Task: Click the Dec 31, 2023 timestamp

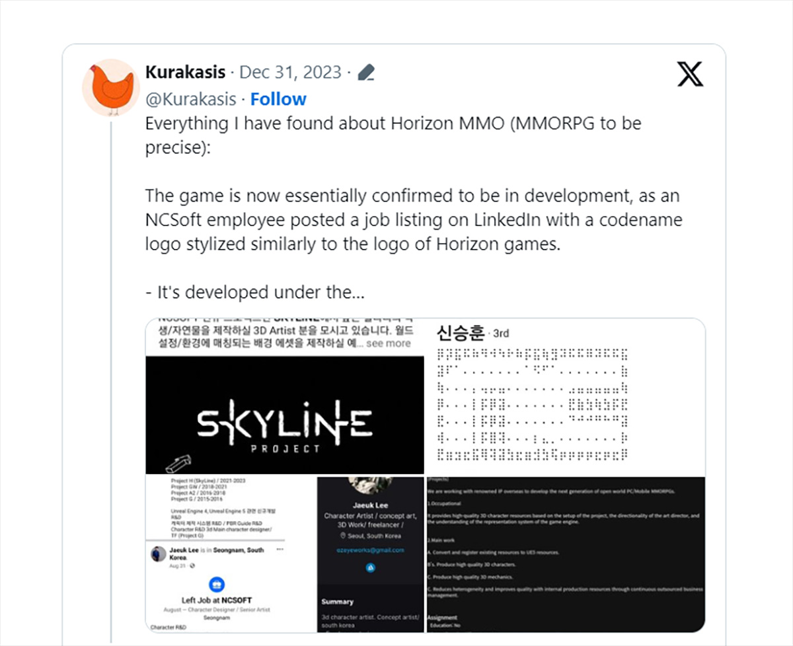Action: [x=290, y=72]
